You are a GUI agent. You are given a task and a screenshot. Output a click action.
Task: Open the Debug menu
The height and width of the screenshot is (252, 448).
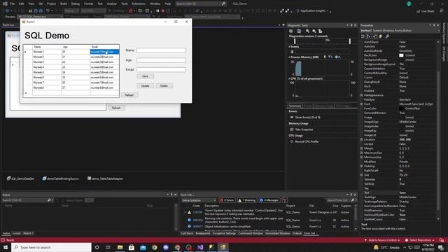76,3
